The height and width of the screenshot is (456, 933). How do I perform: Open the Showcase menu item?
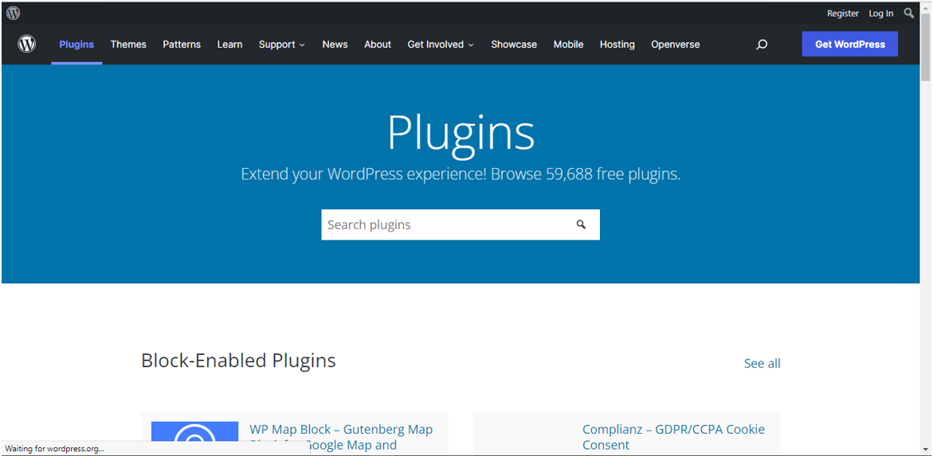click(514, 45)
